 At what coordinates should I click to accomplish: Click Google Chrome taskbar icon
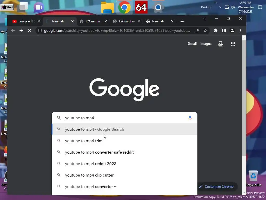point(124,7)
